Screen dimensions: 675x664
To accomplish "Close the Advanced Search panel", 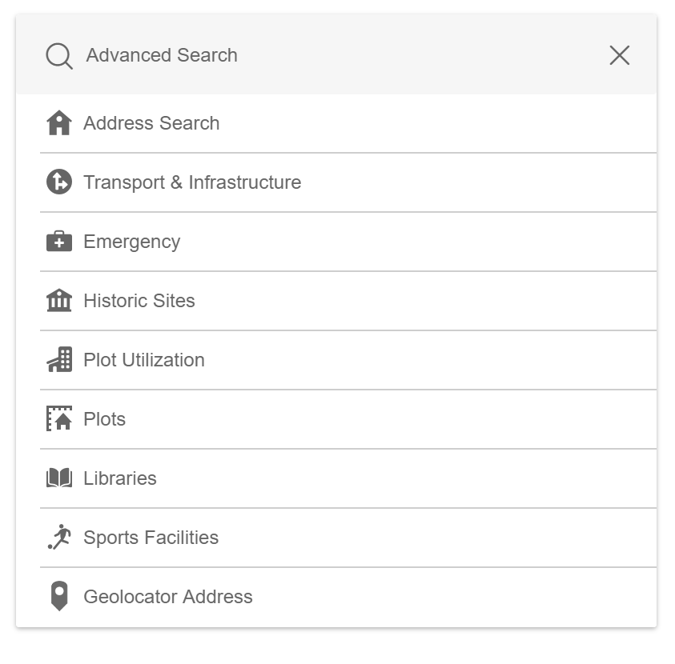I will coord(619,56).
